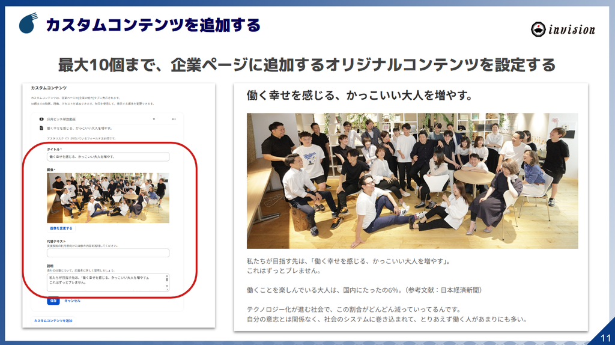Click the 画像を変更する button

[x=61, y=228]
